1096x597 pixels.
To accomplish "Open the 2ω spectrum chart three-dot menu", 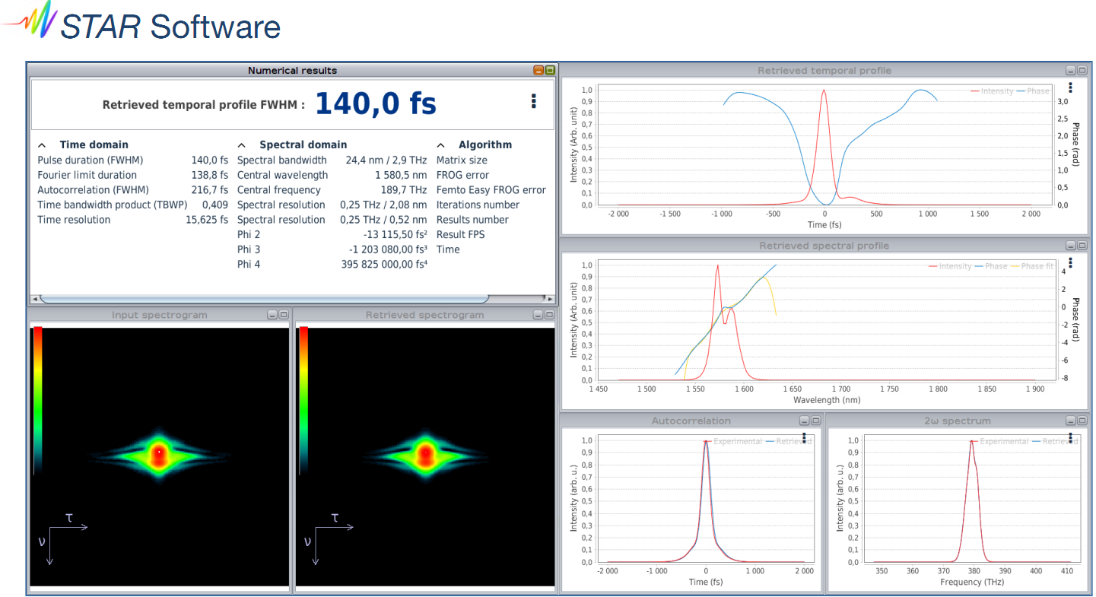I will (1070, 438).
